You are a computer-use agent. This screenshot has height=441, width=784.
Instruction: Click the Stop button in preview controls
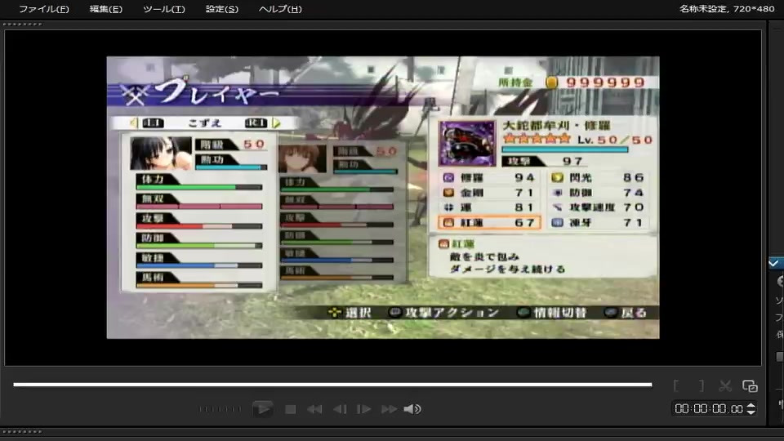point(290,409)
